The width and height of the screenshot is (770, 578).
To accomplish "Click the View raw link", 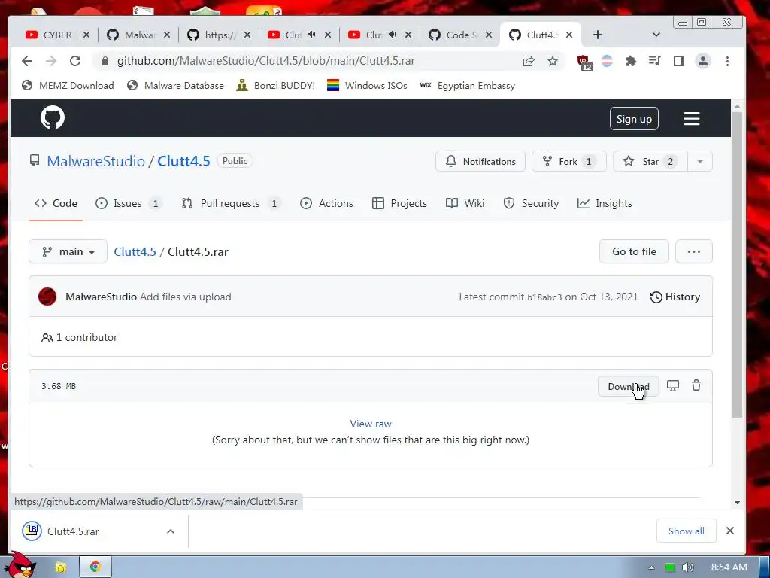I will click(371, 424).
